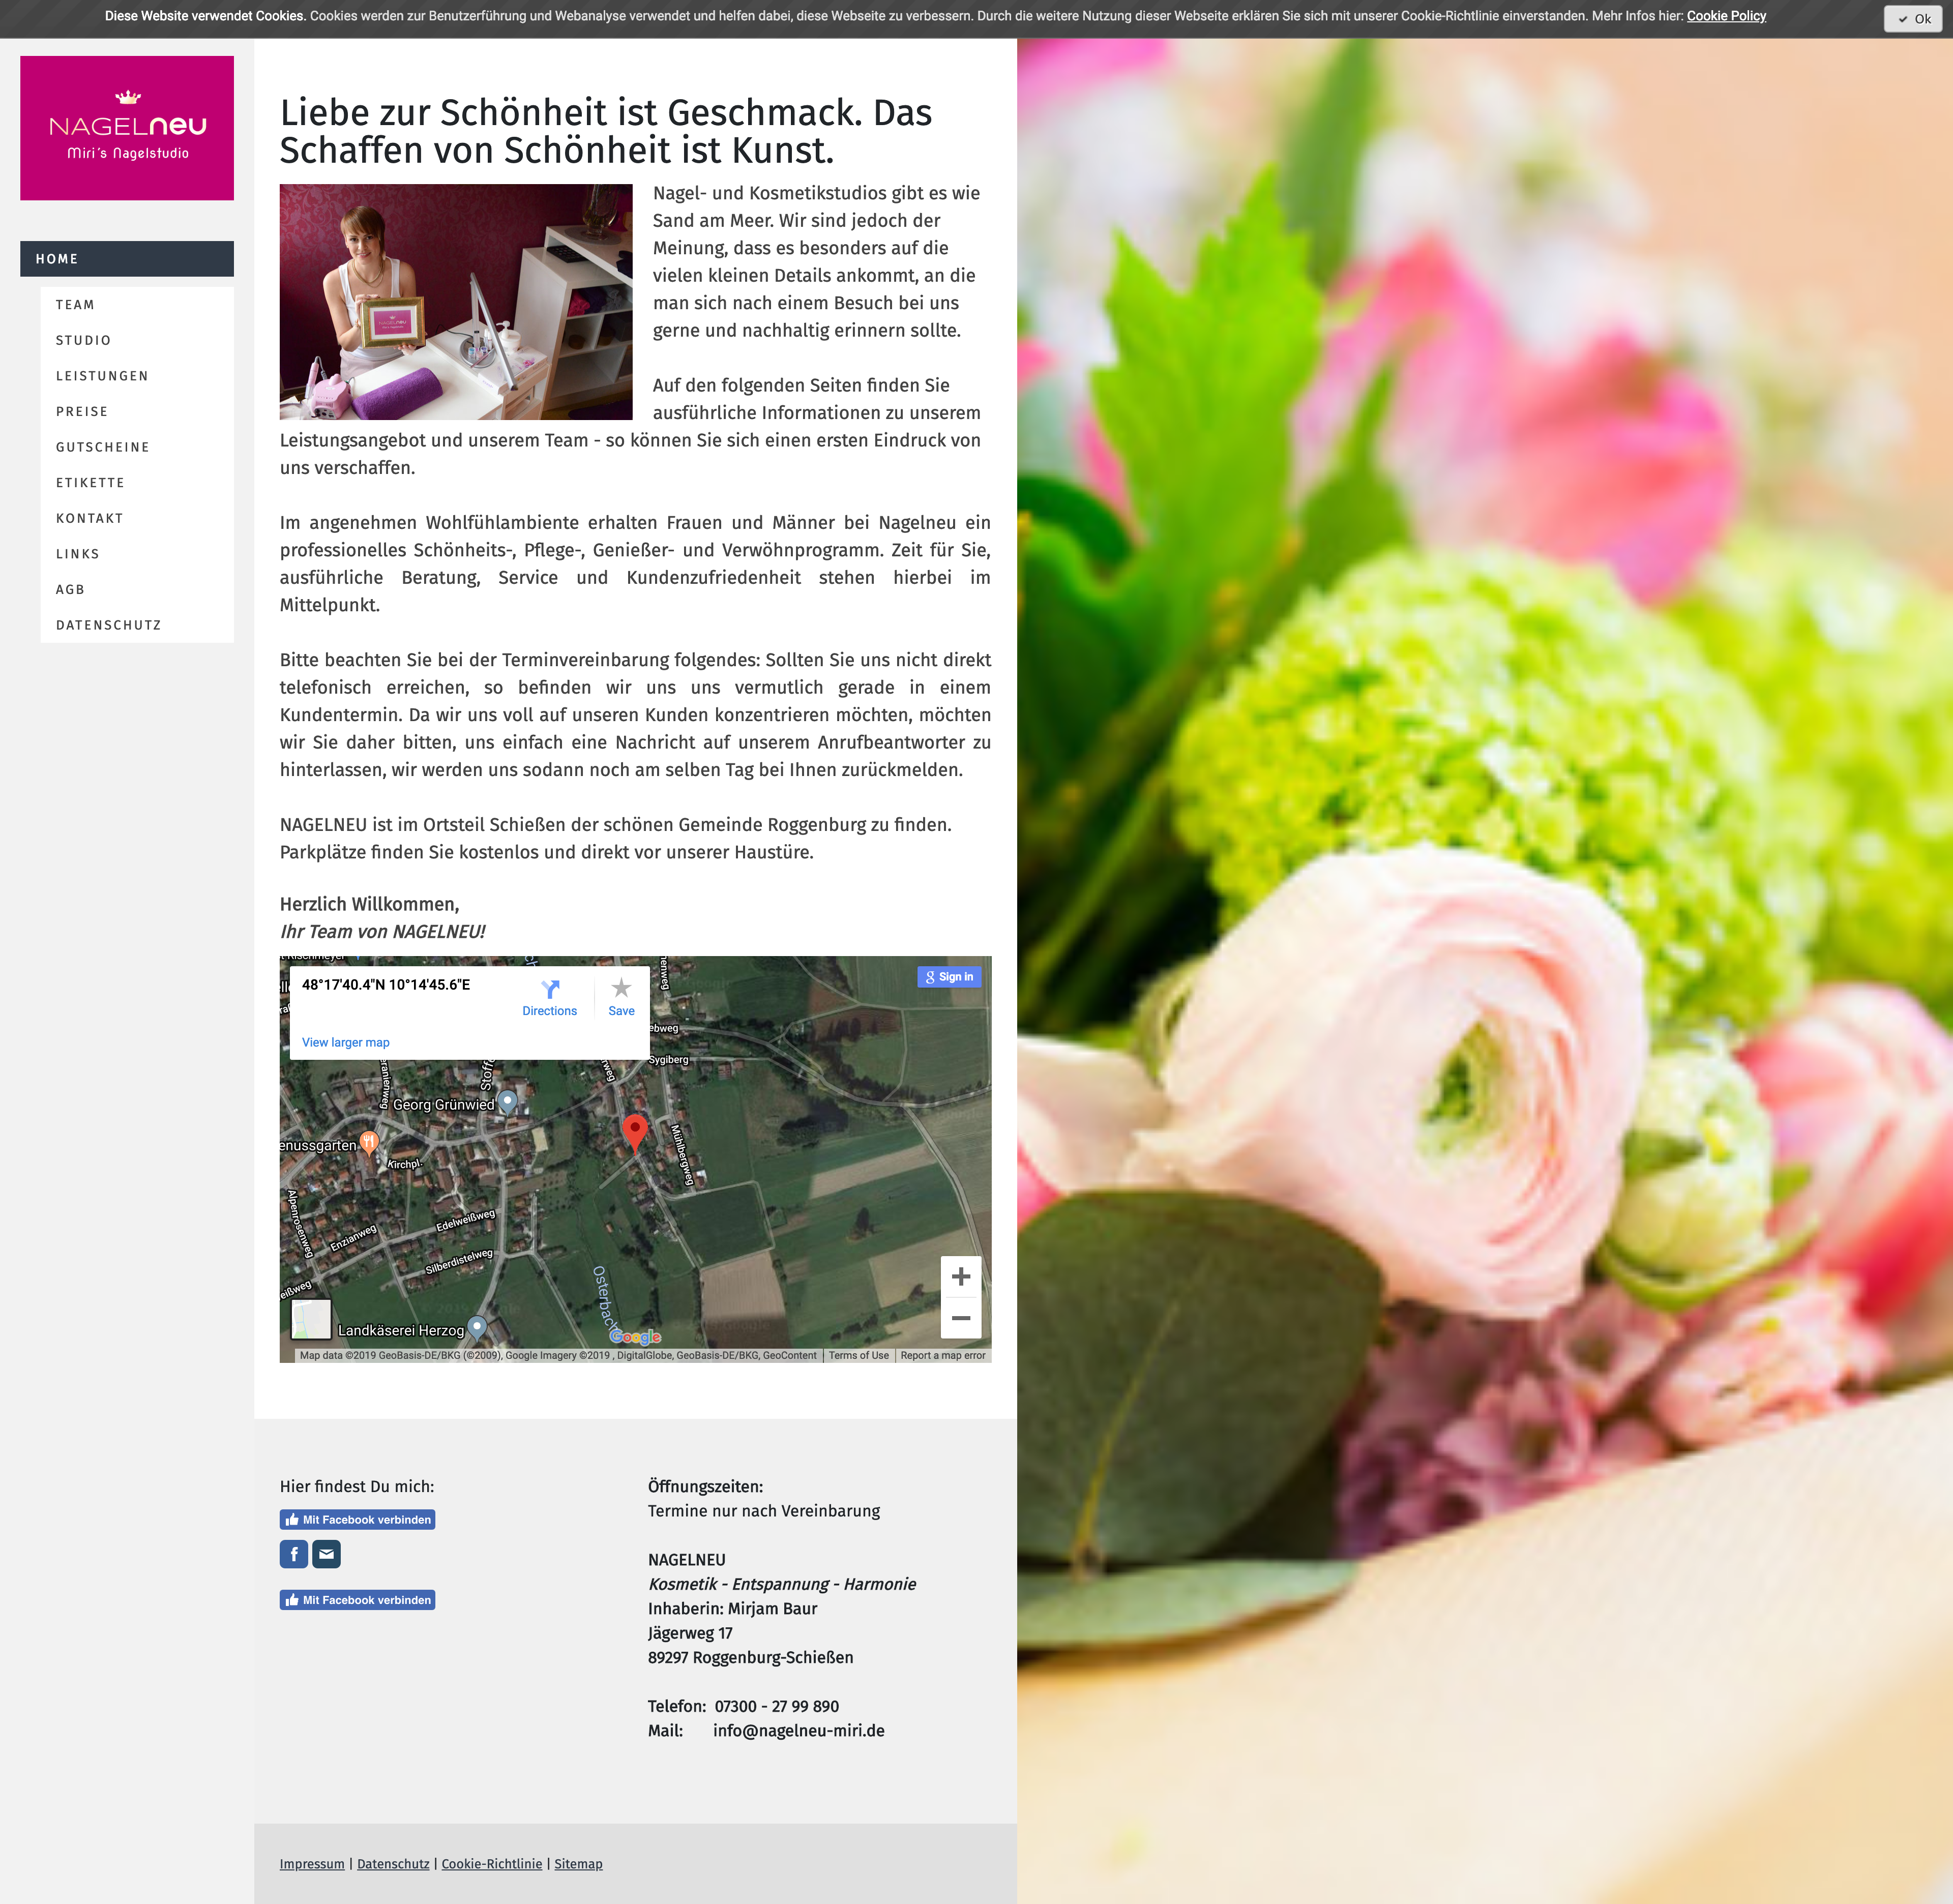Zoom out of the map with minus button
Screen dimensions: 1953x1904
960,1318
